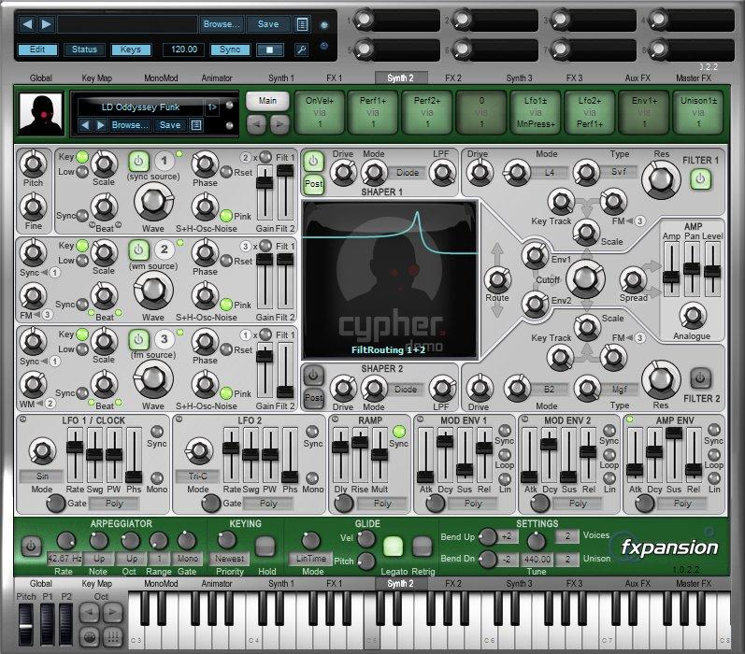The height and width of the screenshot is (654, 745).
Task: Click the stop transport button
Action: pos(270,50)
